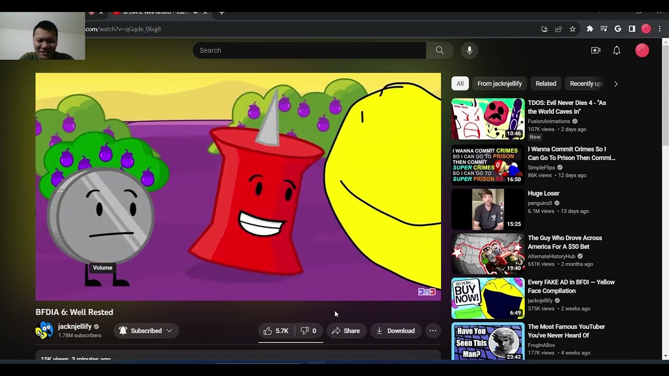Open the Super Prison 64 video thumbnail
The image size is (669, 376).
[488, 164]
